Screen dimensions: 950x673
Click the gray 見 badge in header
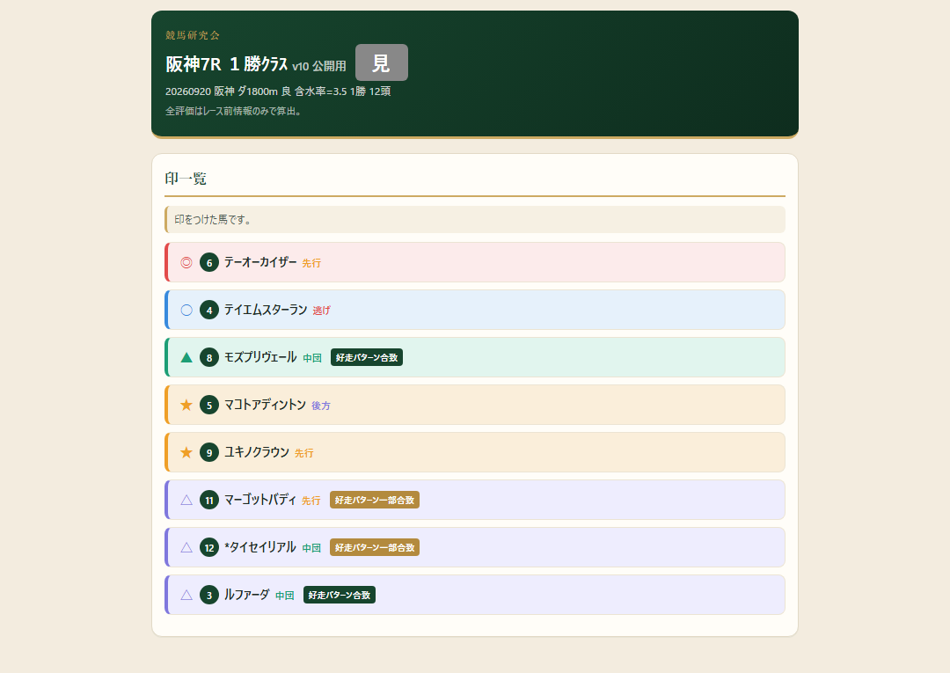coord(382,62)
